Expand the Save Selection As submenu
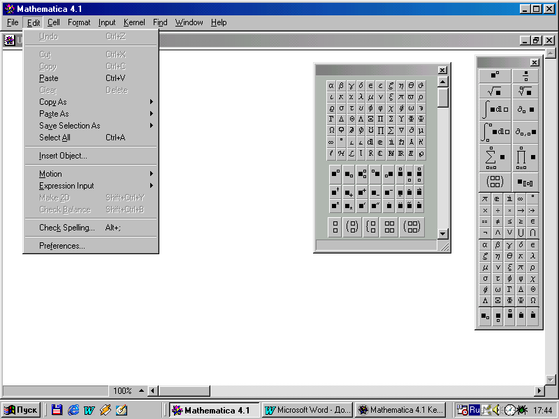Image resolution: width=559 pixels, height=419 pixels. pyautogui.click(x=91, y=126)
